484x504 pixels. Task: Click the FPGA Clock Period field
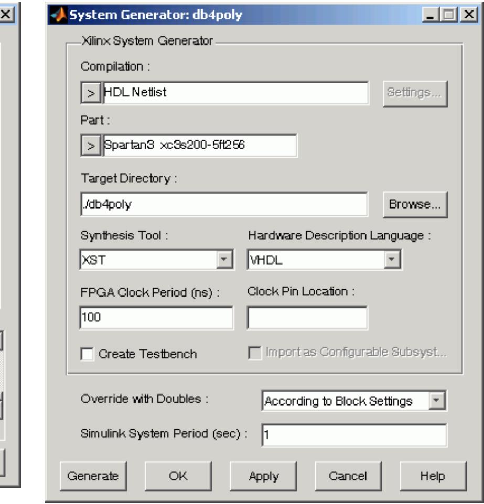(x=156, y=317)
